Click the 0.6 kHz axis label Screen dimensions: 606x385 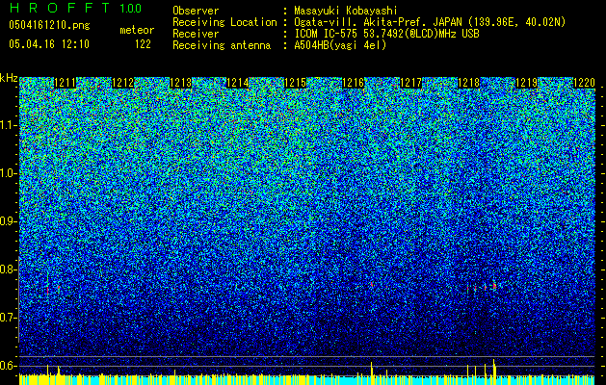[8, 366]
